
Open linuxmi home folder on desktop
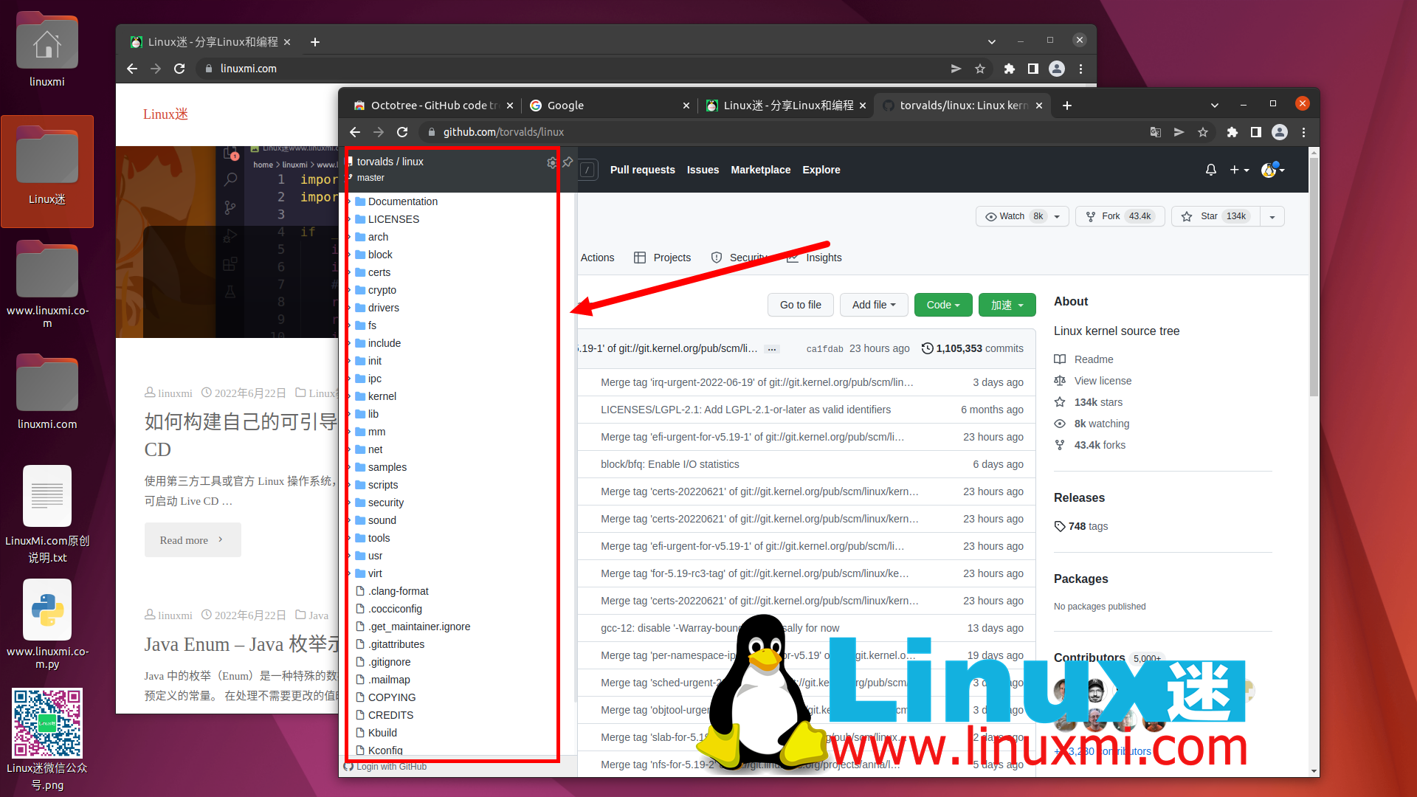pos(46,50)
